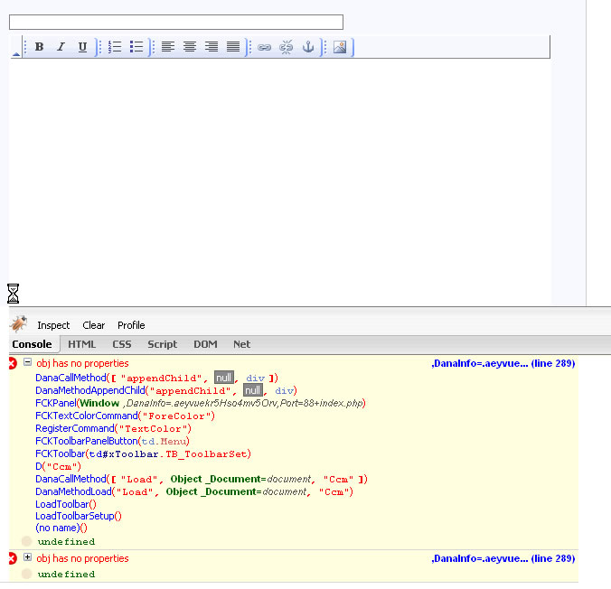This screenshot has height=589, width=611.
Task: Open FCKPanel stack frame
Action: (x=56, y=403)
